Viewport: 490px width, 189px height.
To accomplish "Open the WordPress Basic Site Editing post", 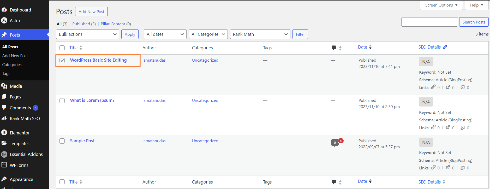I will [98, 60].
